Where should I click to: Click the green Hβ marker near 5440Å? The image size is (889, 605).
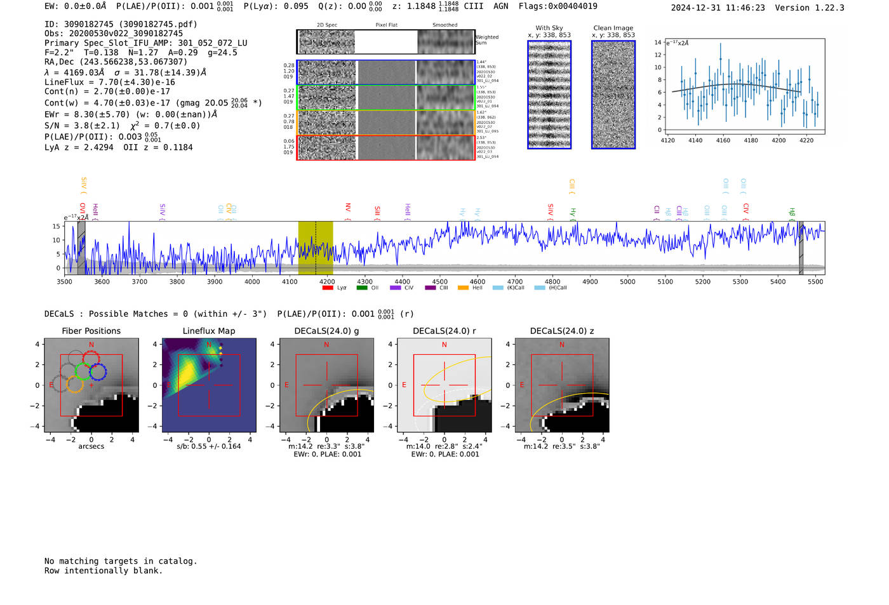[792, 214]
